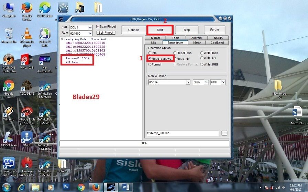Launch iRoot desktop shortcut
308x192 pixels.
tap(26, 137)
